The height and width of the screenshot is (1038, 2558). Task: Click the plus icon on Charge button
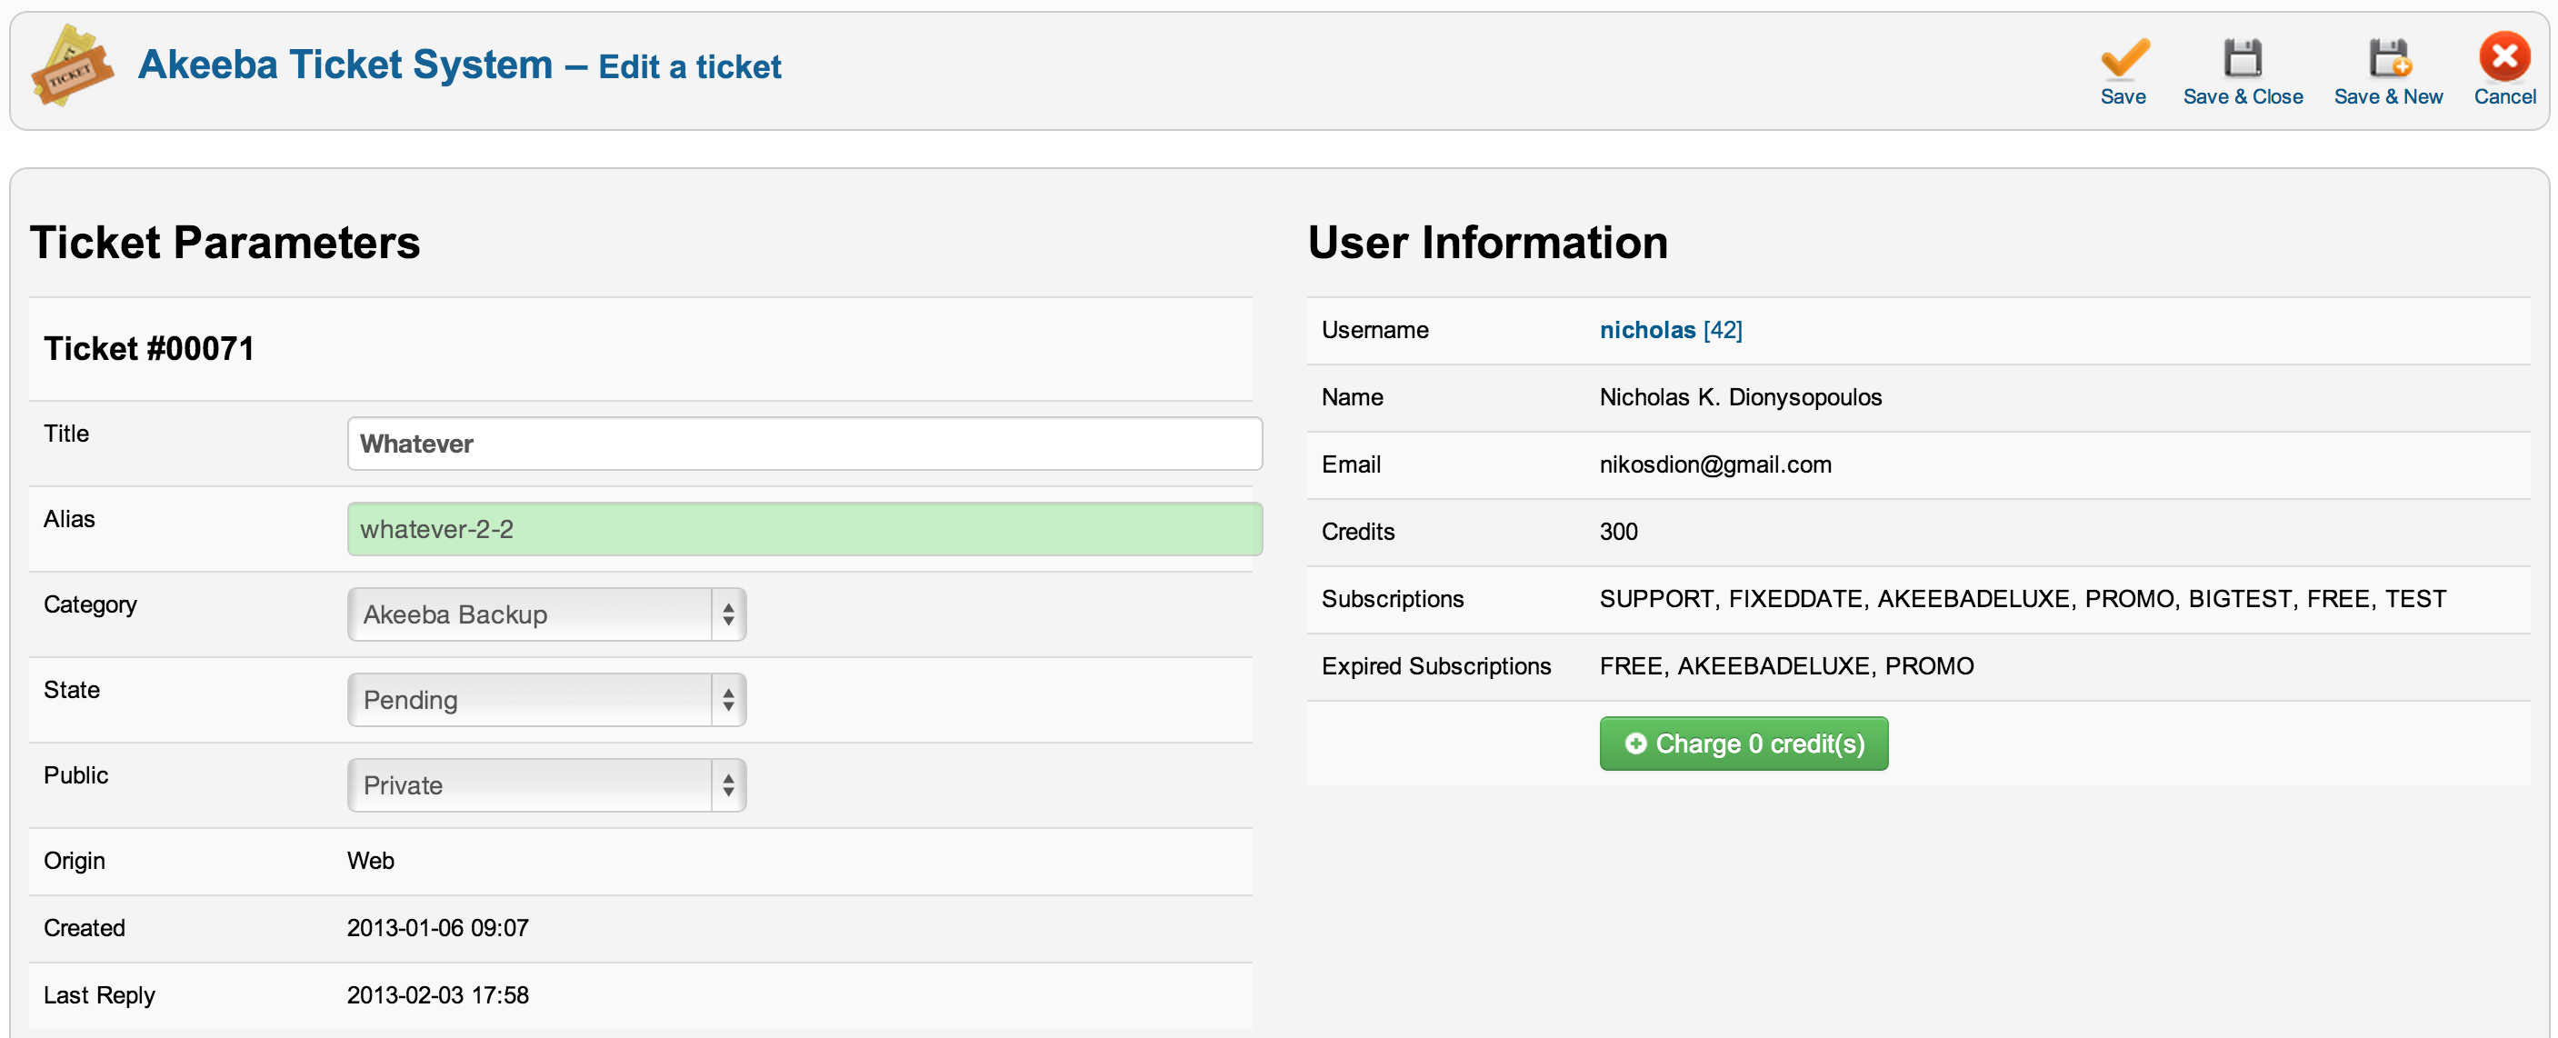click(1634, 743)
